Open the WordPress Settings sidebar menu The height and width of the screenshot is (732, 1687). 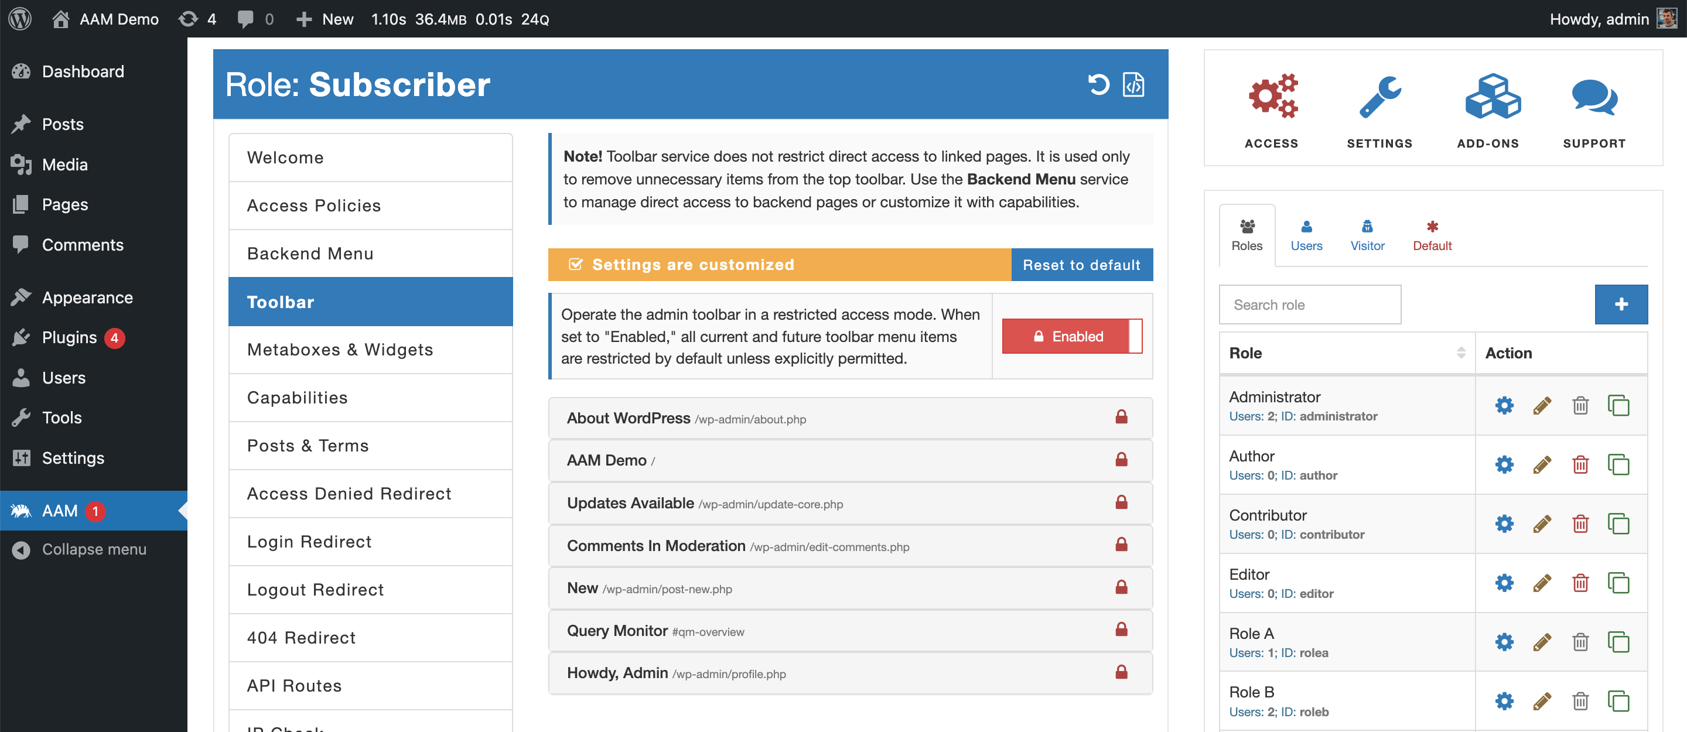pyautogui.click(x=94, y=458)
